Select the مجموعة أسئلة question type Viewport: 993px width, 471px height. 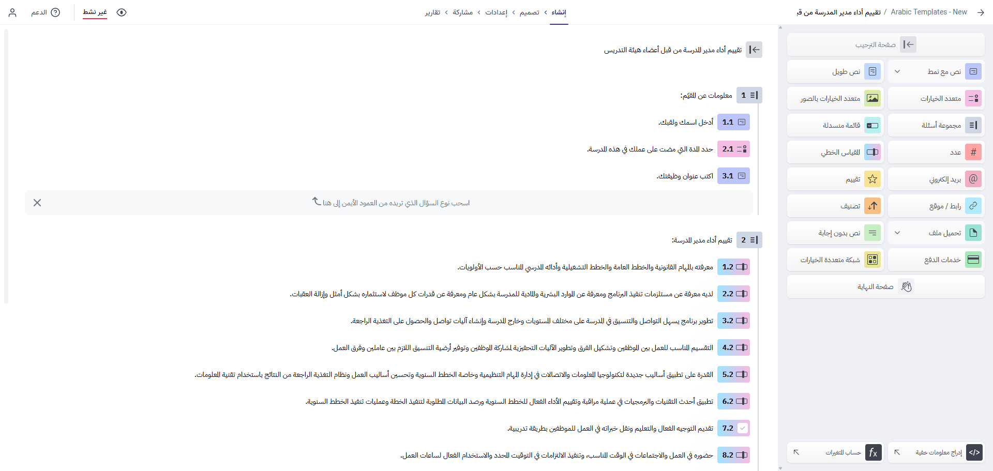pos(936,125)
